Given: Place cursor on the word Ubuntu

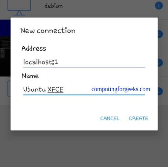Looking at the screenshot, I should coord(34,89).
